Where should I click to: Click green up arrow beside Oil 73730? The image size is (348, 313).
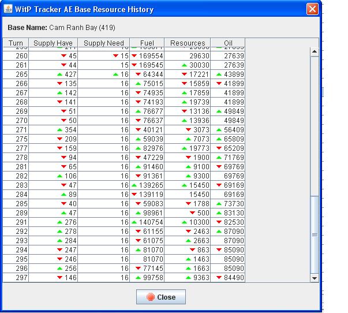pyautogui.click(x=219, y=204)
